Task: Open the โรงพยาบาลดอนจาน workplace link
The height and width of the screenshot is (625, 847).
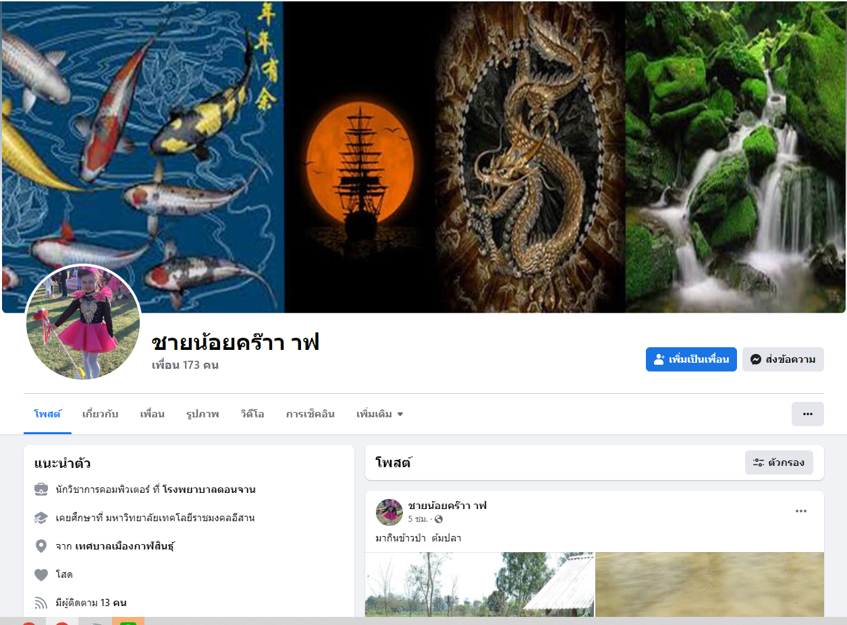Action: (x=209, y=489)
